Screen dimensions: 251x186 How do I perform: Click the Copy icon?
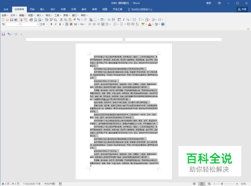pyautogui.click(x=66, y=20)
